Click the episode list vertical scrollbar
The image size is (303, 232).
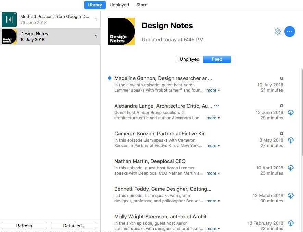tap(302, 112)
